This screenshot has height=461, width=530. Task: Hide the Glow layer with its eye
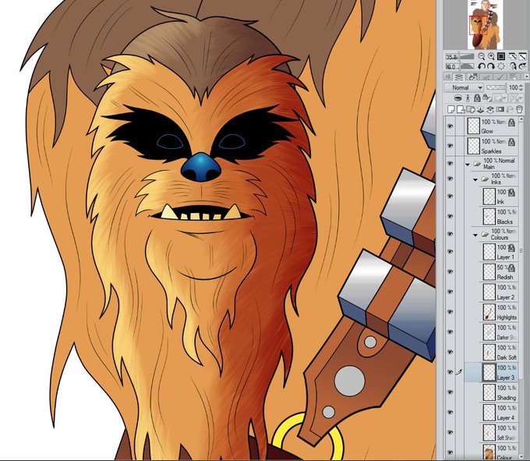450,126
